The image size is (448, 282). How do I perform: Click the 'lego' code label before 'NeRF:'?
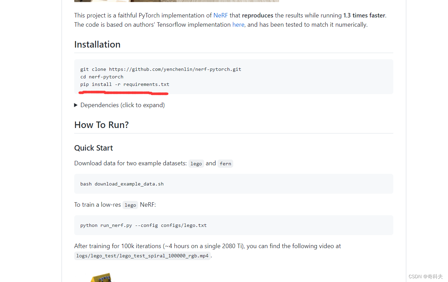[130, 205]
